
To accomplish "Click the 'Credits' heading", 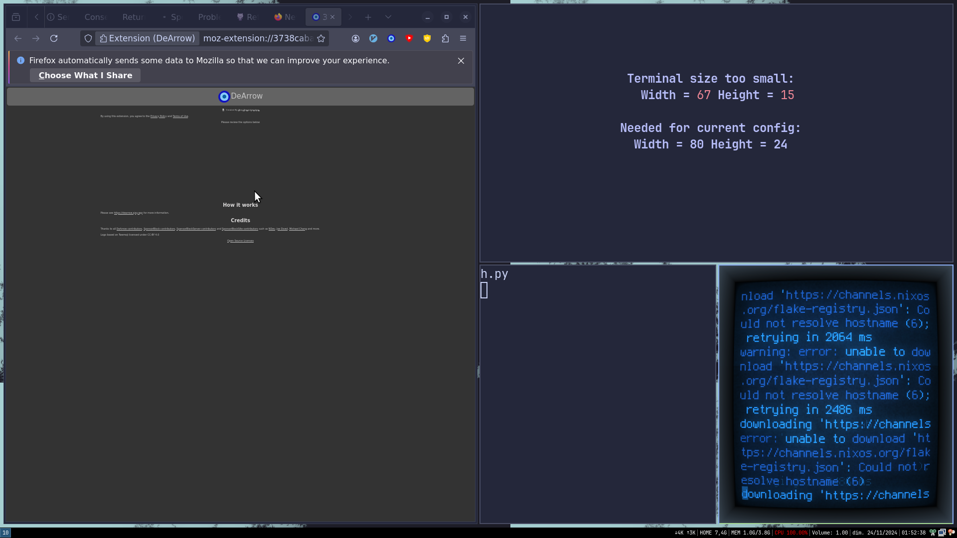I will pyautogui.click(x=240, y=220).
